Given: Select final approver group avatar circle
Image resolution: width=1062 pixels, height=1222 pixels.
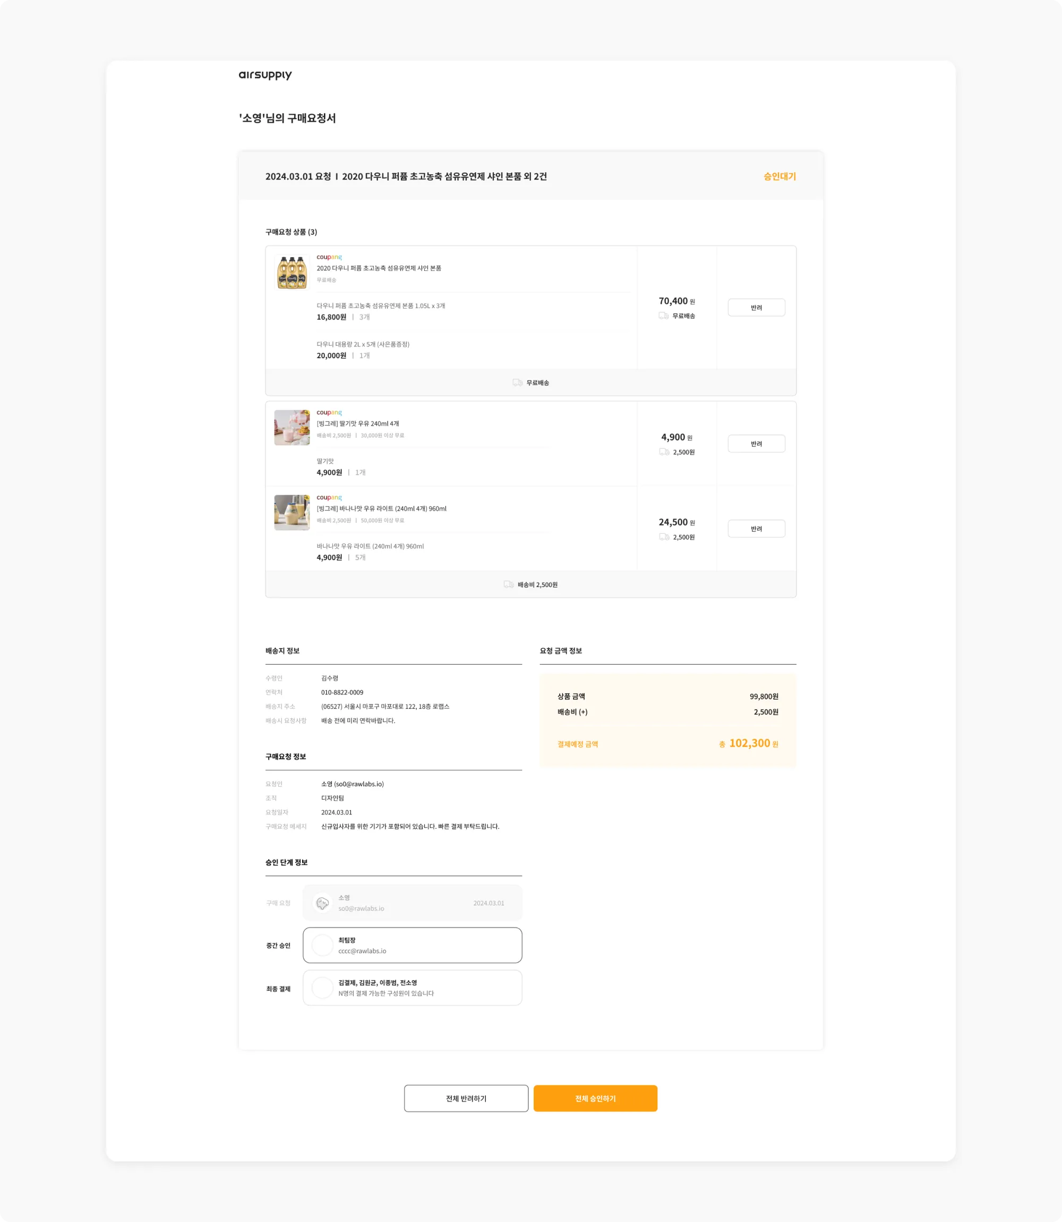Looking at the screenshot, I should [x=322, y=988].
